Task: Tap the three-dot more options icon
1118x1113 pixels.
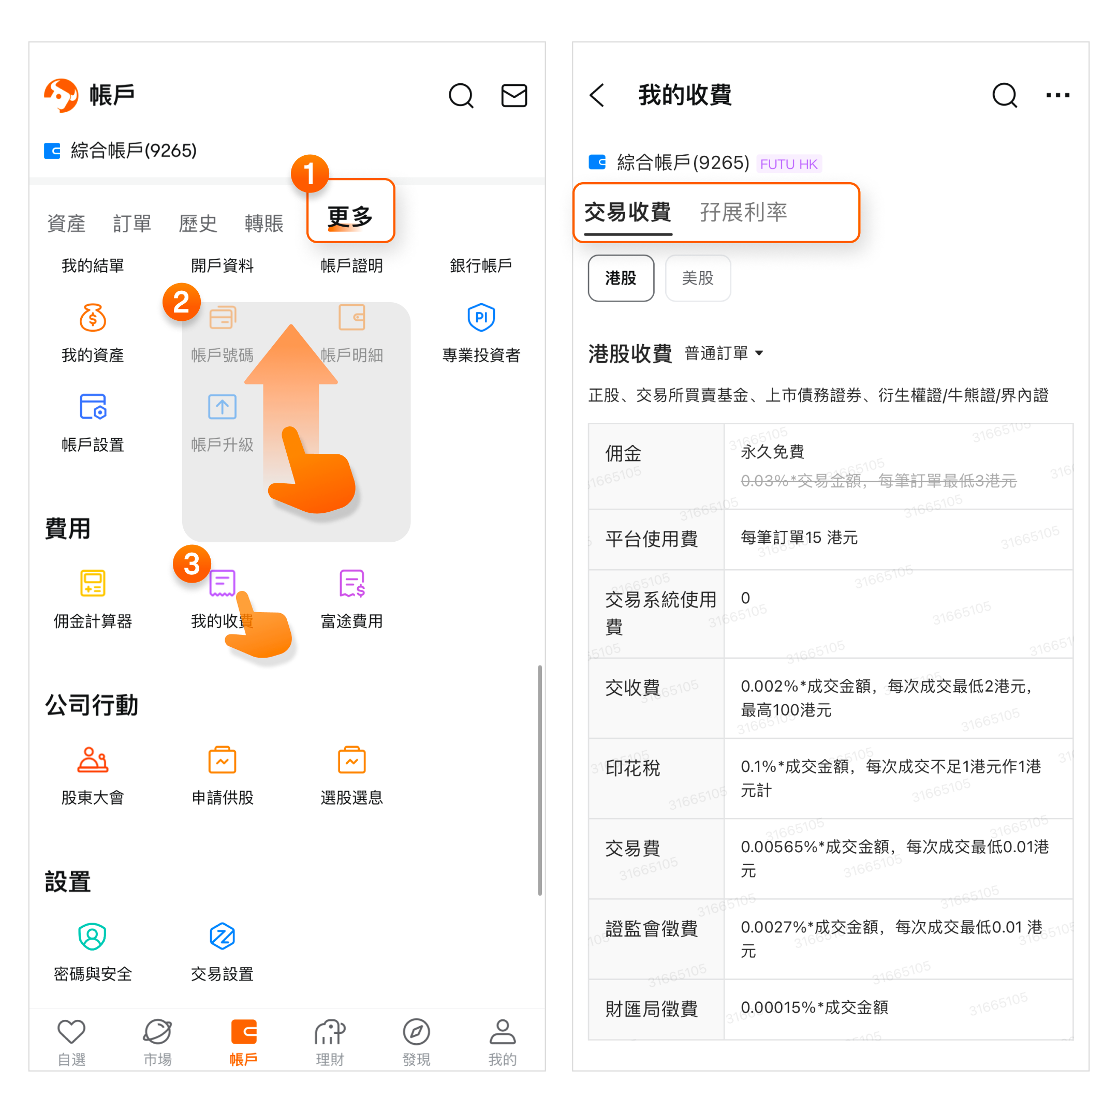Action: (1058, 95)
